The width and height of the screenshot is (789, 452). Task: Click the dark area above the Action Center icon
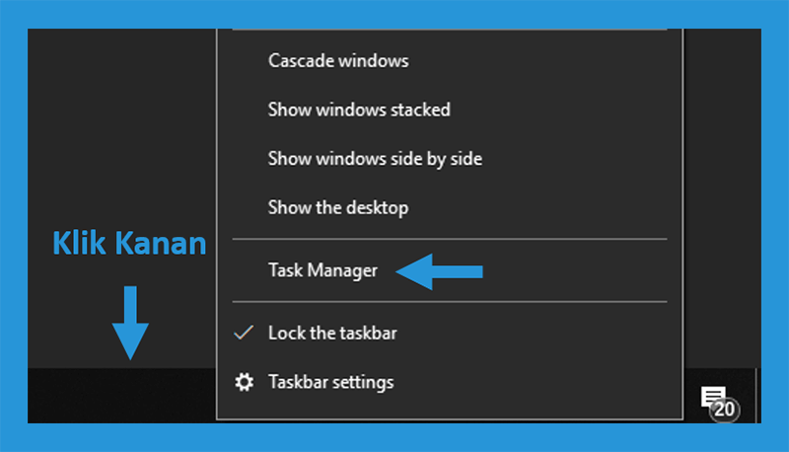click(x=723, y=198)
